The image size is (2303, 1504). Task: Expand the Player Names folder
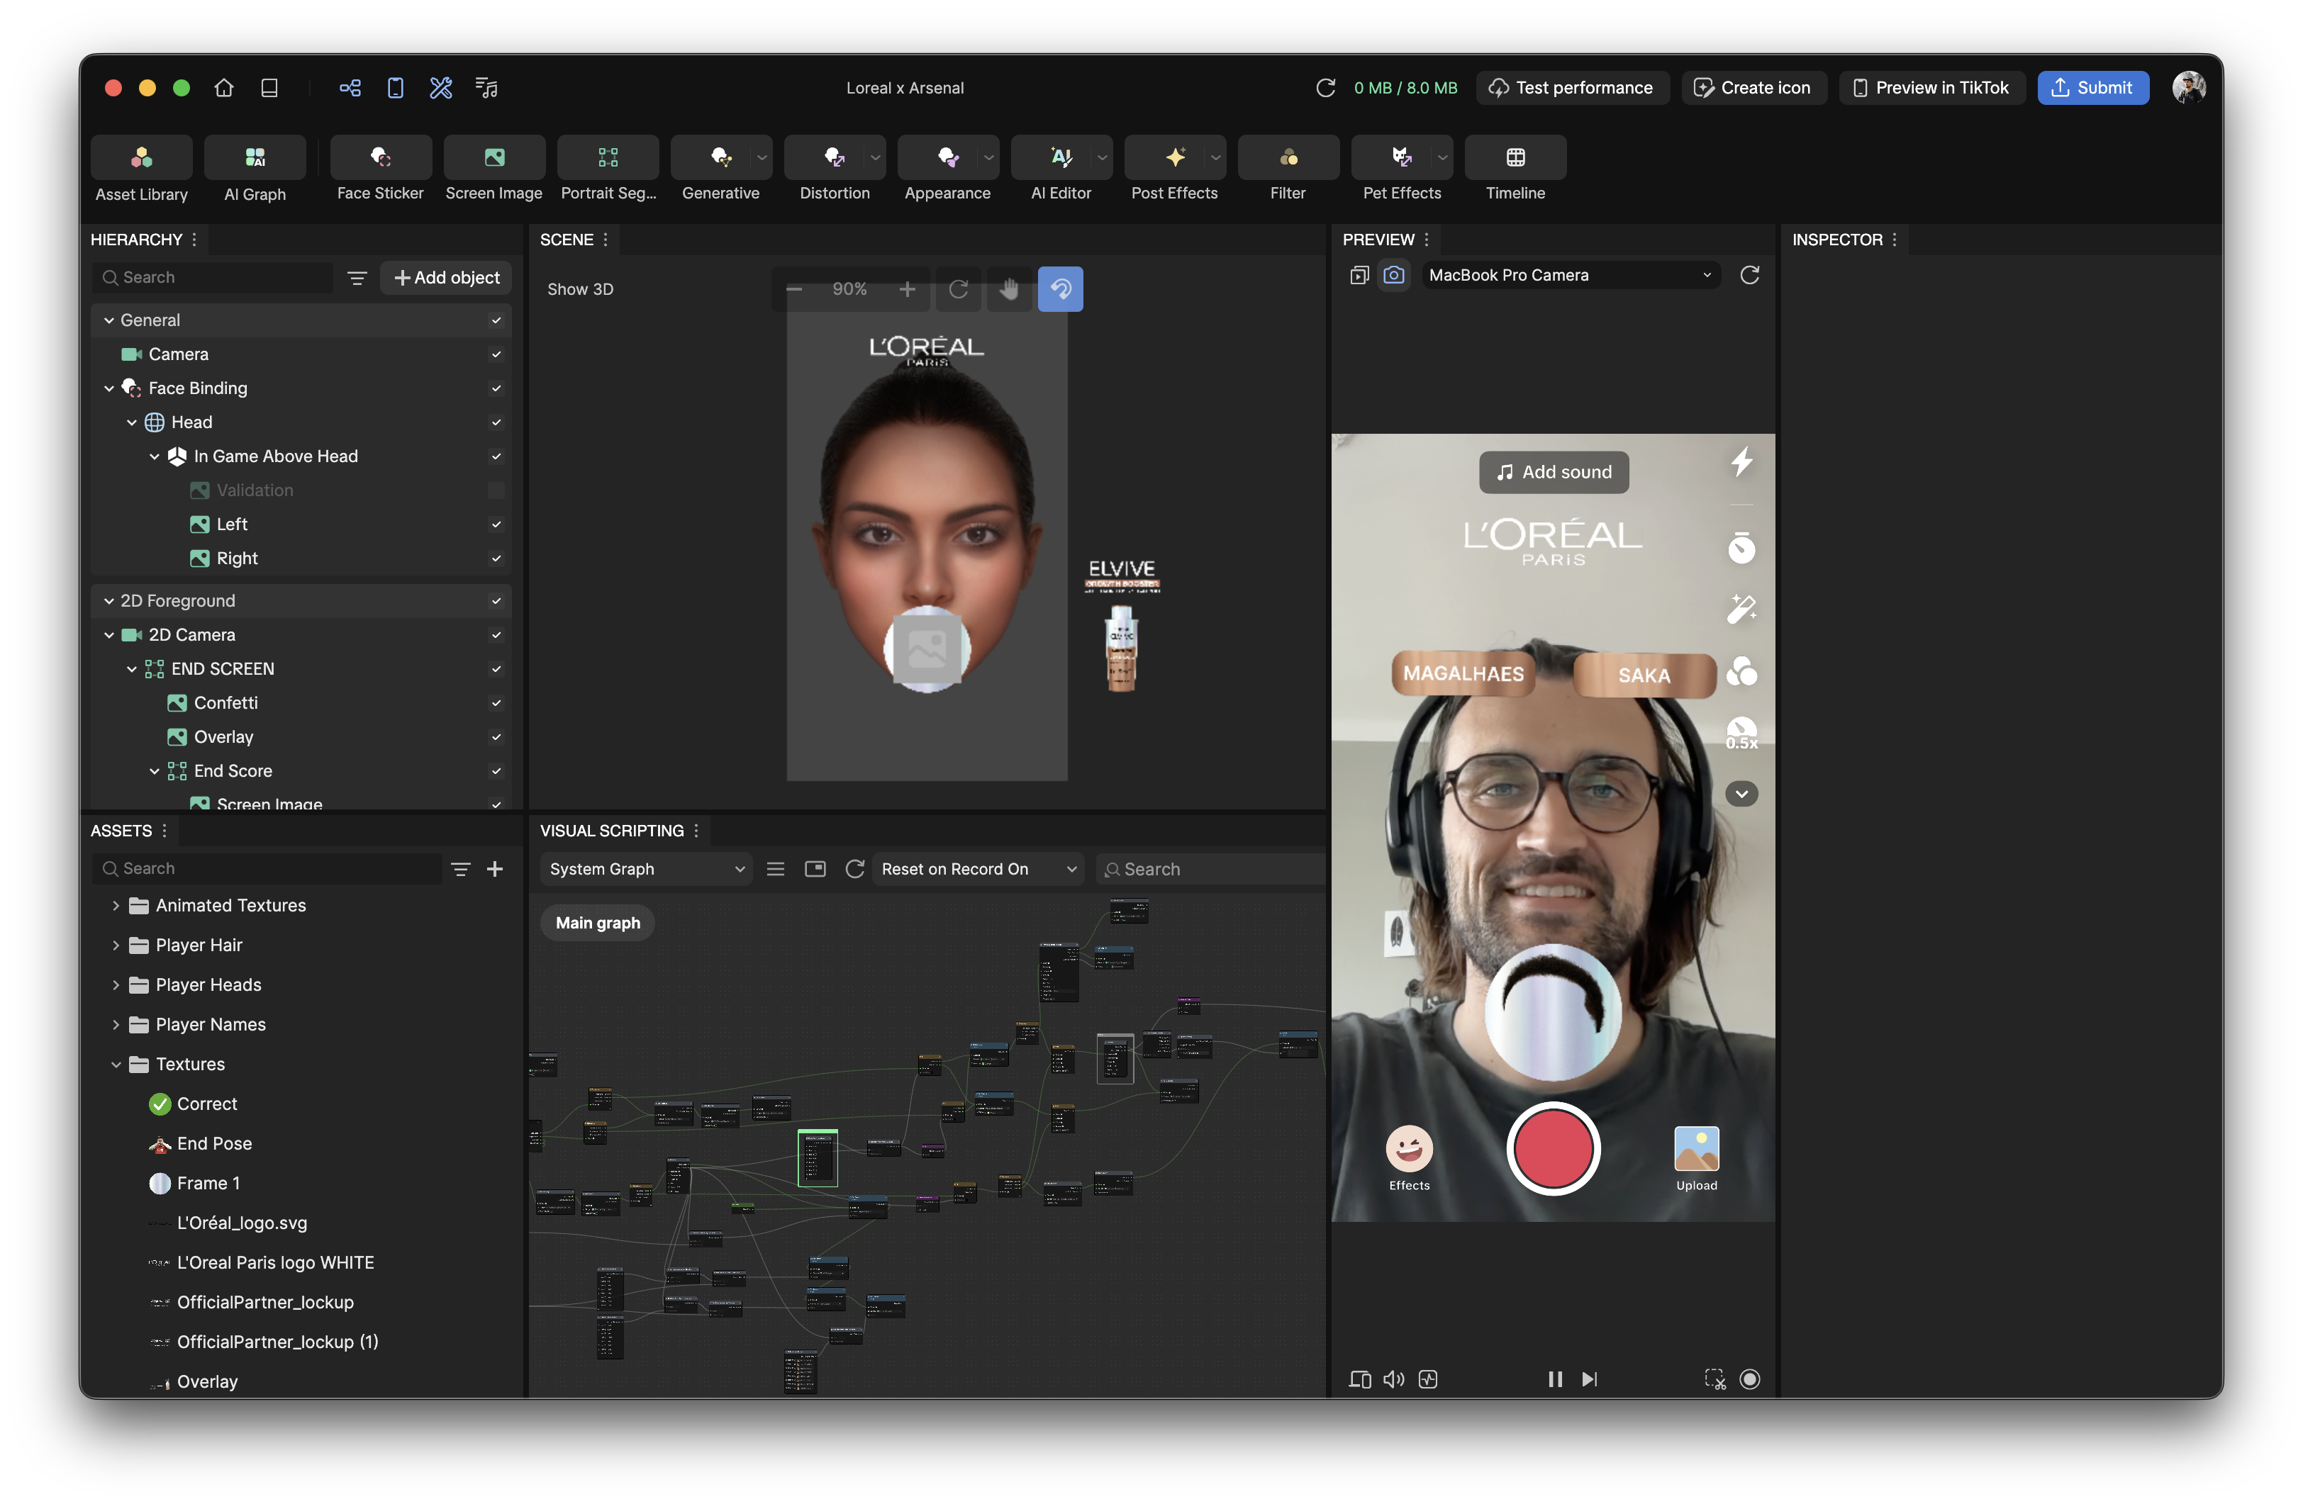click(x=115, y=1024)
